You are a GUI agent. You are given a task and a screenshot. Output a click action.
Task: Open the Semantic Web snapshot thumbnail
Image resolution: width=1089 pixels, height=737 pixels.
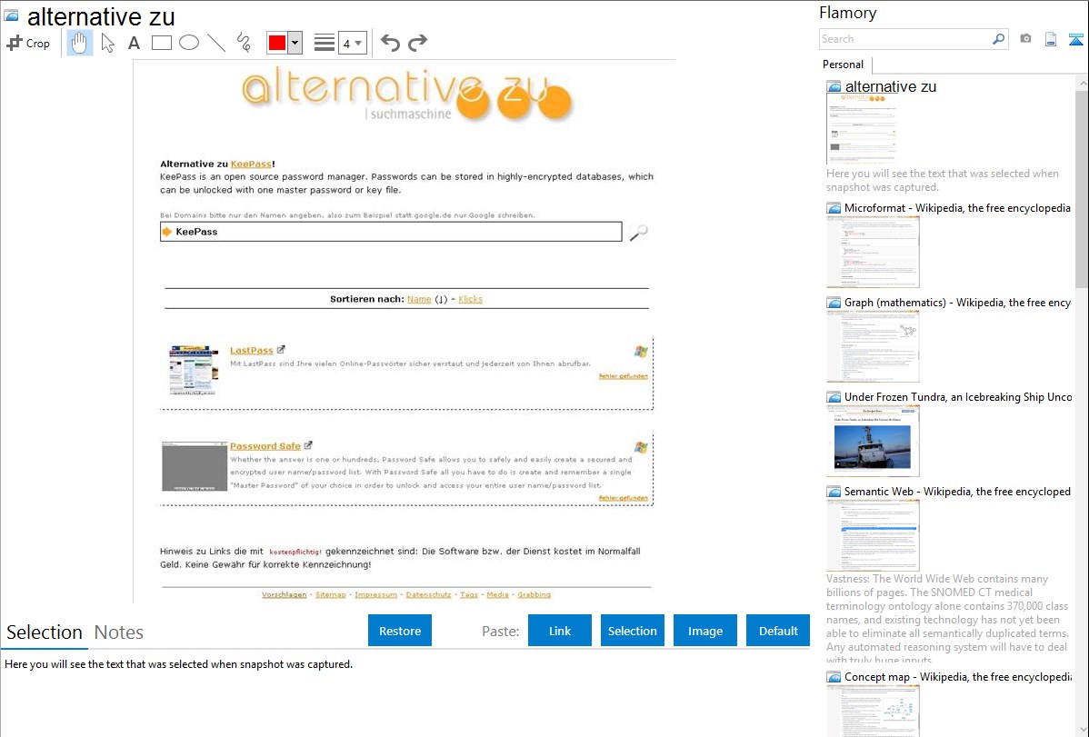pos(873,535)
